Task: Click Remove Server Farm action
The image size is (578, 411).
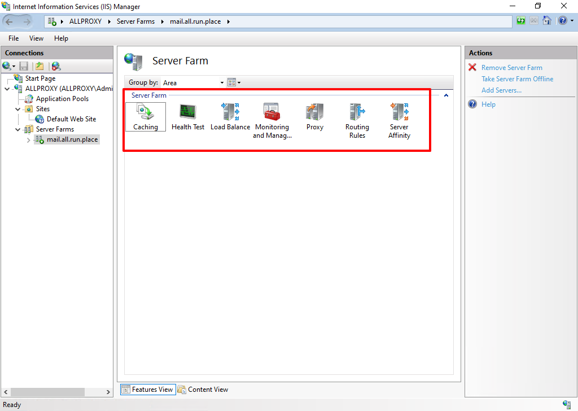Action: (511, 67)
